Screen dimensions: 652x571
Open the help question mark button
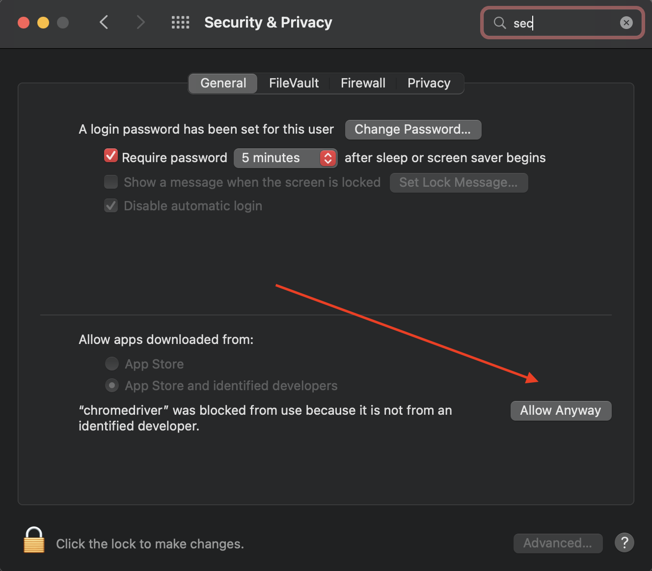(624, 543)
